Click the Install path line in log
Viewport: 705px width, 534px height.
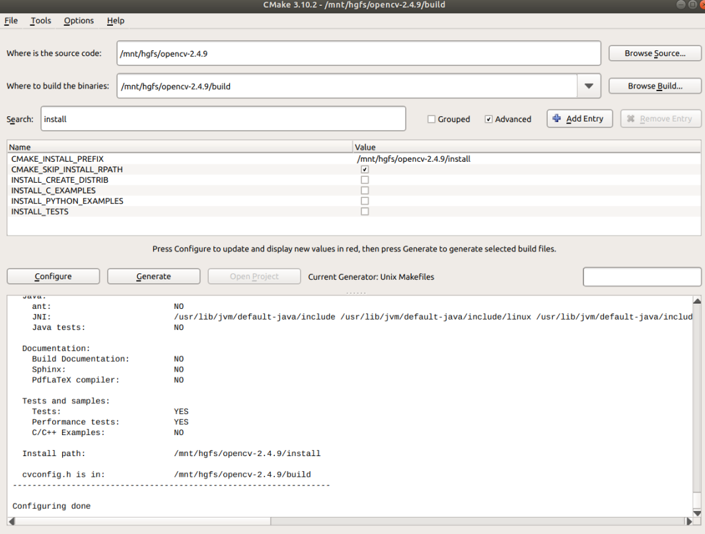171,453
